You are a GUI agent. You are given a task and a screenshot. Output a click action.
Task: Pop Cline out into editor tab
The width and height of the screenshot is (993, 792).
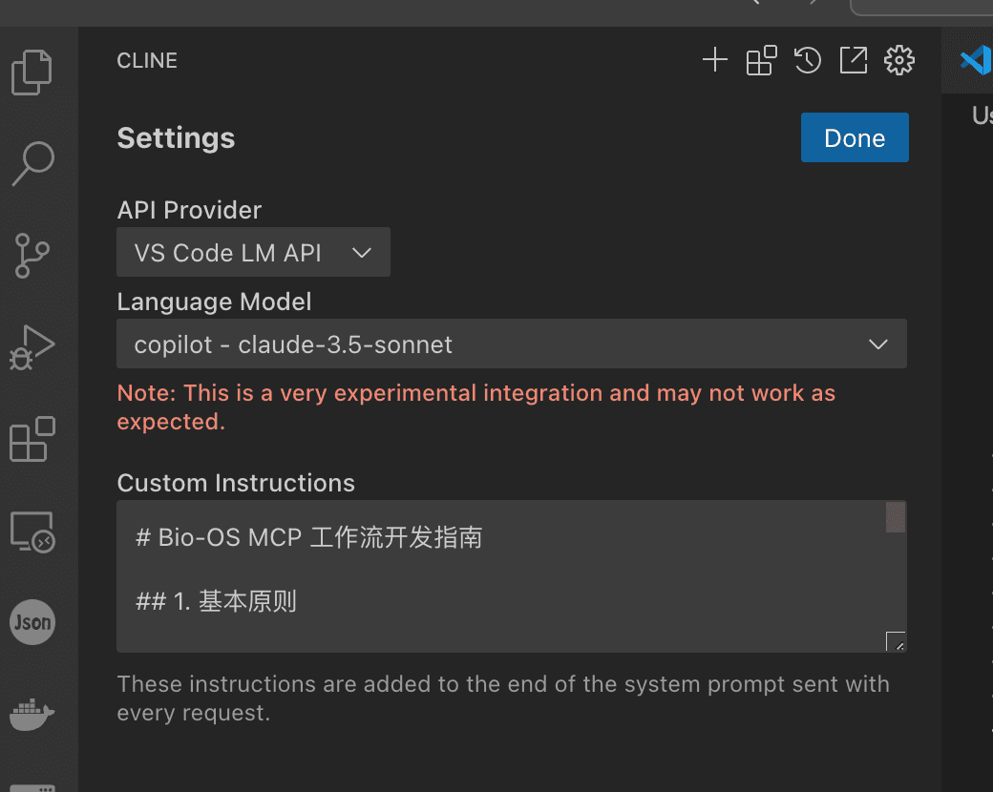[853, 60]
